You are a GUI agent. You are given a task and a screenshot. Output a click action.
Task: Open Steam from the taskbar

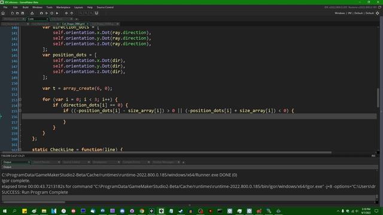(x=181, y=211)
